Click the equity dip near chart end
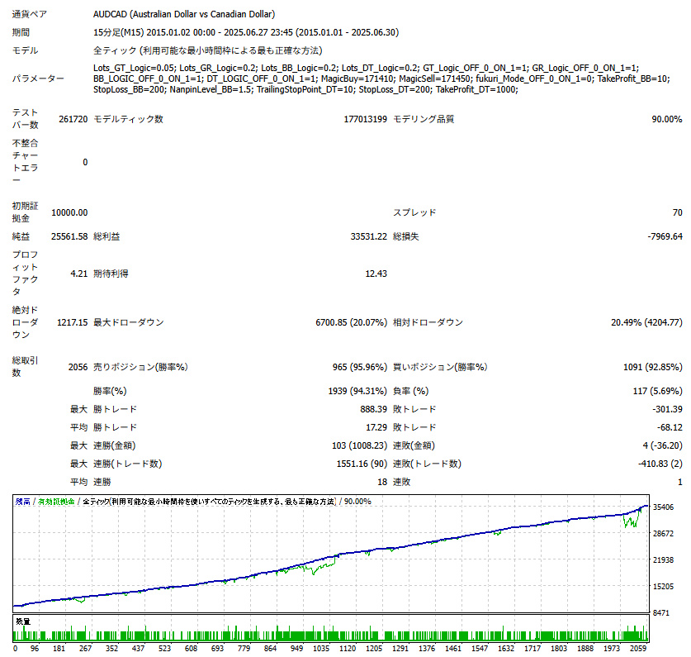This screenshot has height=657, width=691. tap(631, 521)
